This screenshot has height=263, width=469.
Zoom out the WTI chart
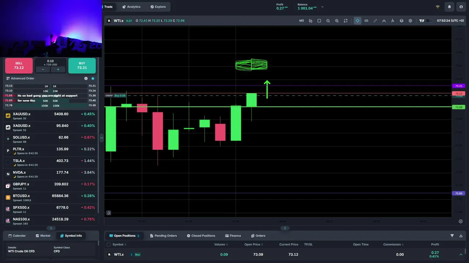[x=328, y=21]
